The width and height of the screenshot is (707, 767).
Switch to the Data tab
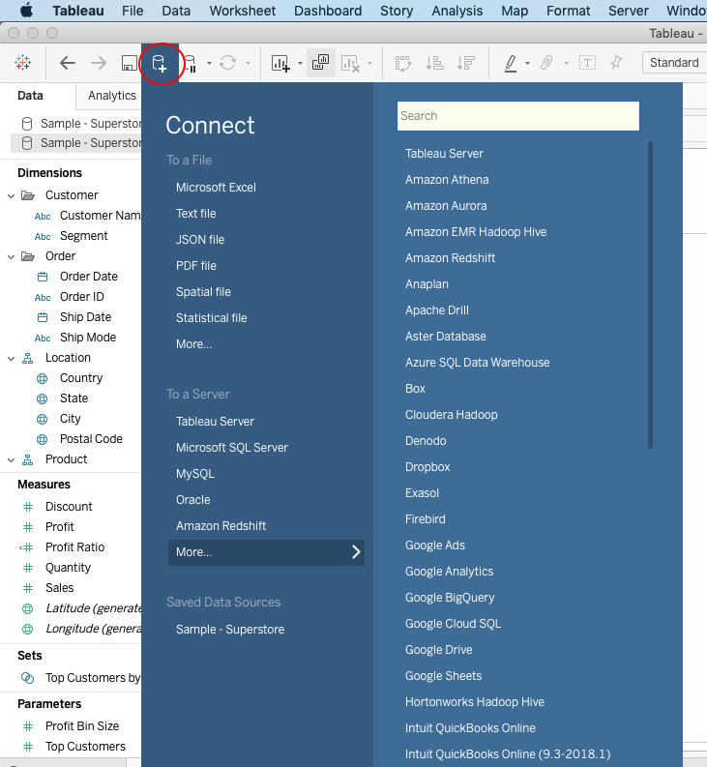[30, 96]
